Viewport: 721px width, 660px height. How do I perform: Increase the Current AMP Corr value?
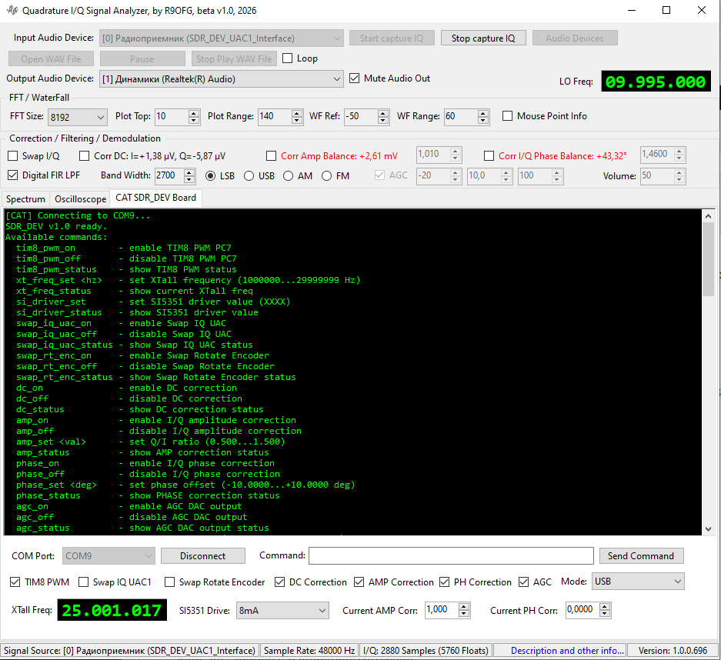462,606
